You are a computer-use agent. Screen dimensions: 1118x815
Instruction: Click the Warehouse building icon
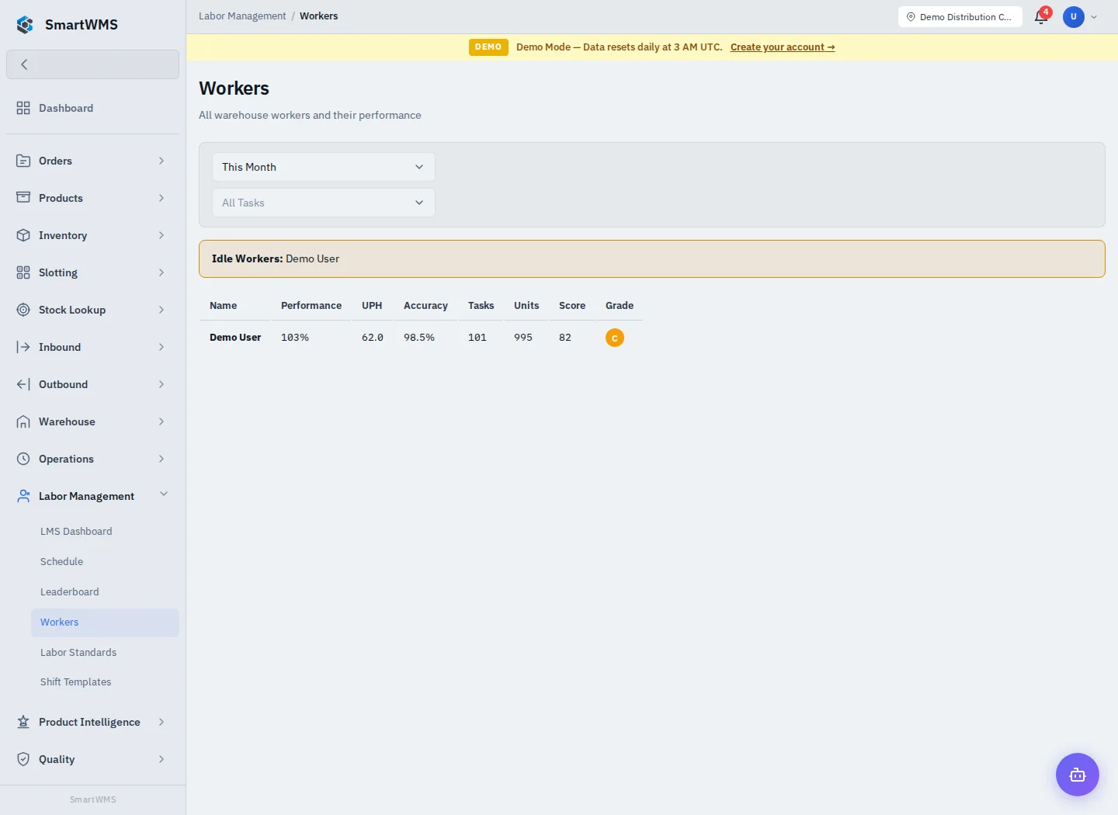pyautogui.click(x=23, y=421)
